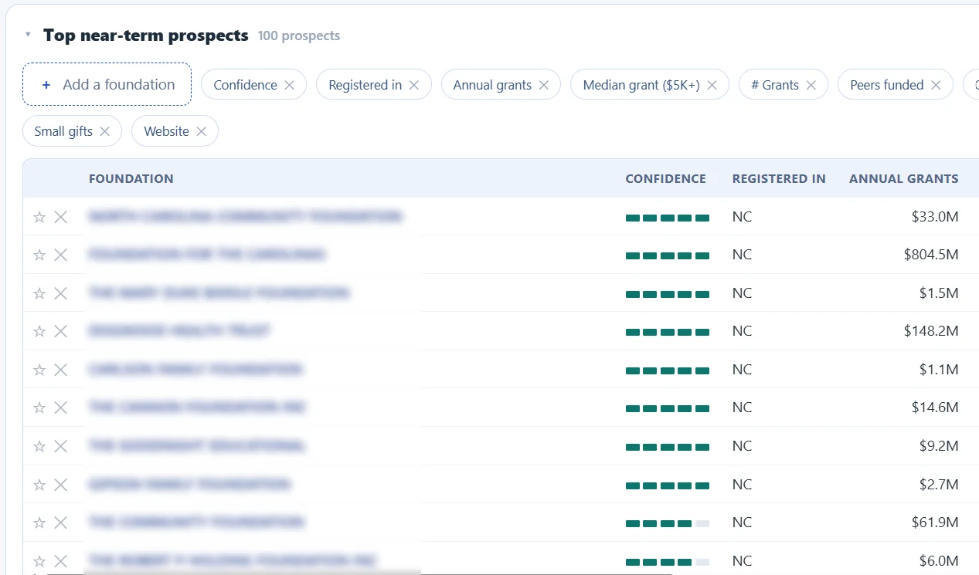Favorite the row showing $61.9M annual grants
979x575 pixels.
coord(39,523)
